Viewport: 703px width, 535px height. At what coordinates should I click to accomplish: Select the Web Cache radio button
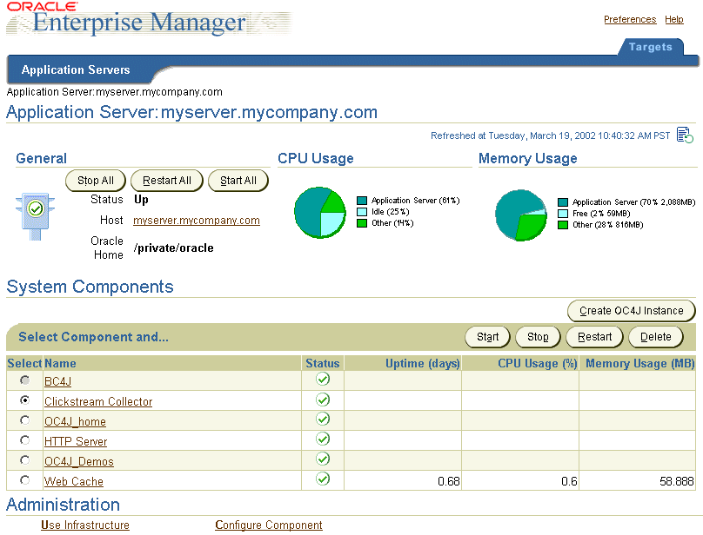(25, 480)
